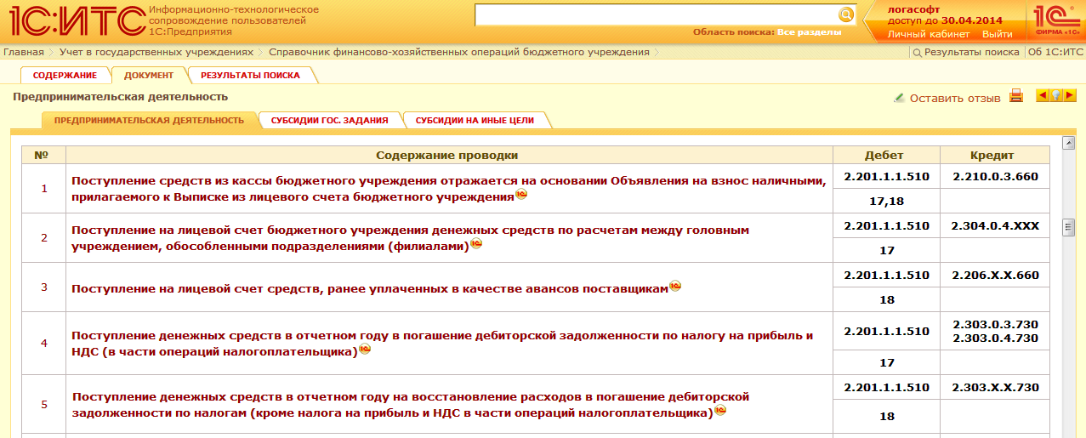Select Субсидии на иные цели tab

(x=475, y=120)
